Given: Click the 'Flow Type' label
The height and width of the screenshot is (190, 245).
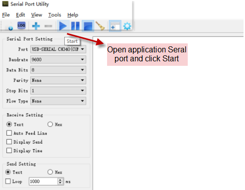Looking at the screenshot, I should click(x=17, y=101).
